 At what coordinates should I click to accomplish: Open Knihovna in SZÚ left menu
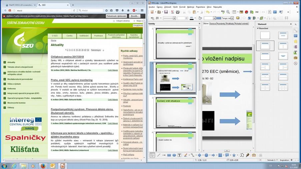point(12,88)
